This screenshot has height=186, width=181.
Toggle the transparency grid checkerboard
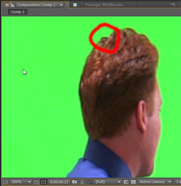tap(134, 182)
